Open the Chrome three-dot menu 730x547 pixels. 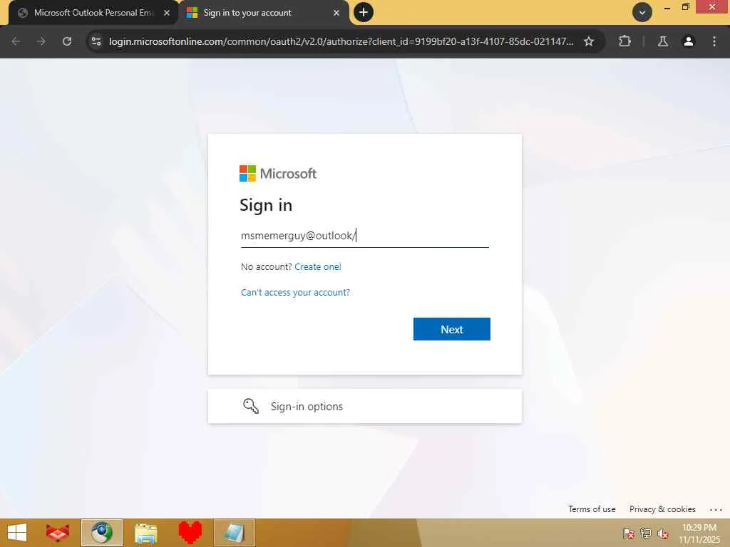tap(714, 41)
